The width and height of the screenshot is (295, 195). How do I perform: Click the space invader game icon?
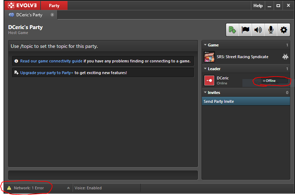pyautogui.click(x=285, y=56)
